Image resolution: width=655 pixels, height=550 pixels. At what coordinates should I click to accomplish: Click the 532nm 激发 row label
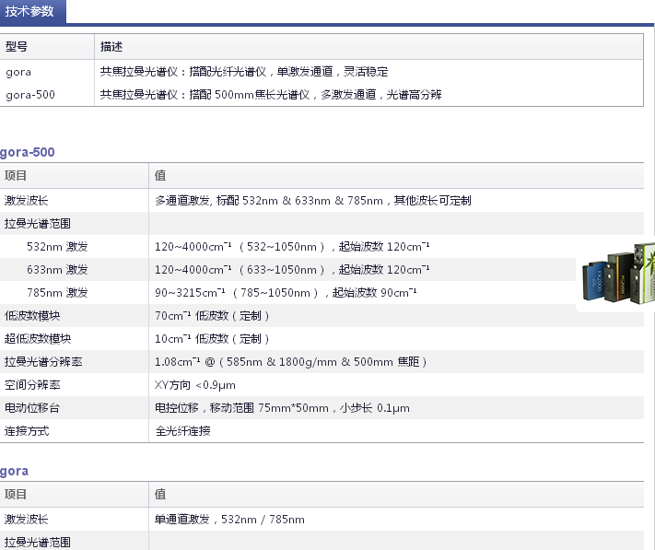click(x=57, y=246)
